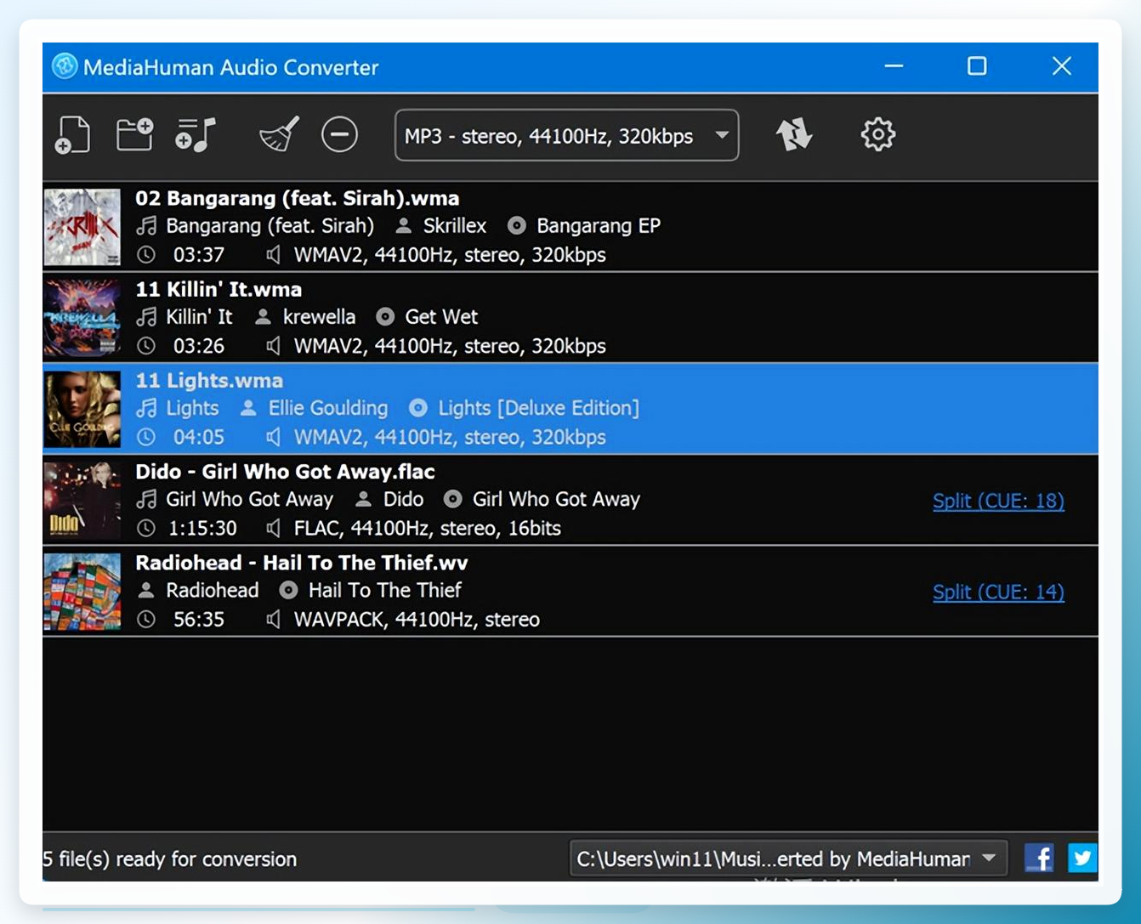Click the FLAC, 44100Hz, stereo, 16bits text
The width and height of the screenshot is (1141, 924).
coord(428,529)
